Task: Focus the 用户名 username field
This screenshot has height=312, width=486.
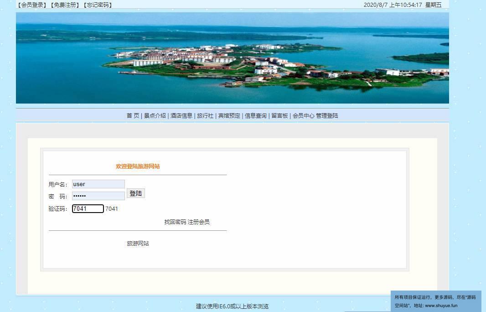Action: coord(98,184)
